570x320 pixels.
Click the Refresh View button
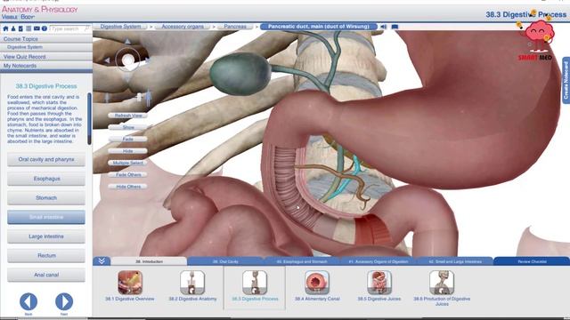click(x=128, y=116)
